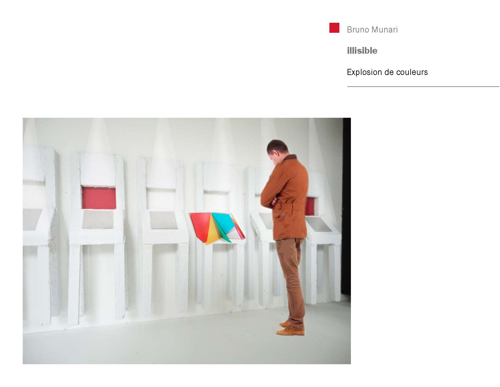This screenshot has height=387, width=500.
Task: Click the bold word illisible
Action: coord(362,50)
